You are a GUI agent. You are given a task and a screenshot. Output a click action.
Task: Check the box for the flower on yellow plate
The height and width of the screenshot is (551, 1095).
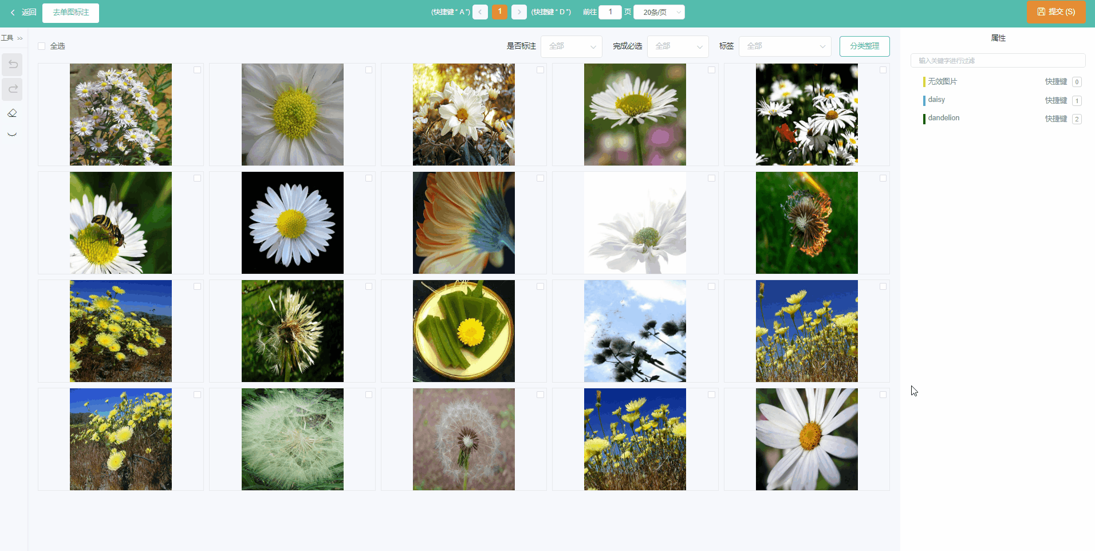(540, 286)
